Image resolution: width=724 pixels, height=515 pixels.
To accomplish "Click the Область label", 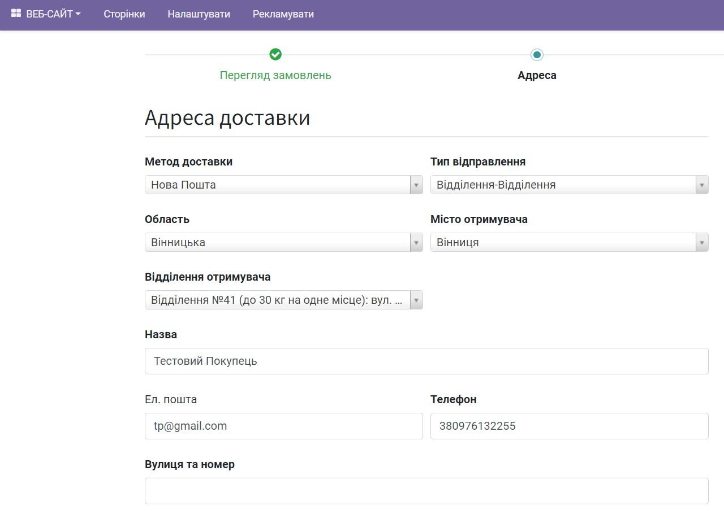I will tap(167, 219).
